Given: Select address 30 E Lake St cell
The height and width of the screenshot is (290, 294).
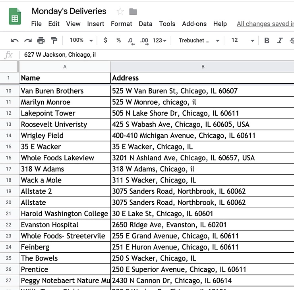Looking at the screenshot, I should [202, 213].
